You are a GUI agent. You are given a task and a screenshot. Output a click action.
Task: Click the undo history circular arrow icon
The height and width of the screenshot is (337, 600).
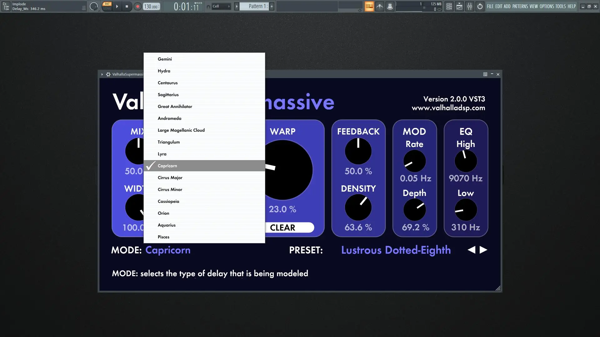point(480,6)
